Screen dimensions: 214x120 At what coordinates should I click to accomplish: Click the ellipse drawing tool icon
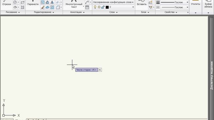(x=15, y=7)
